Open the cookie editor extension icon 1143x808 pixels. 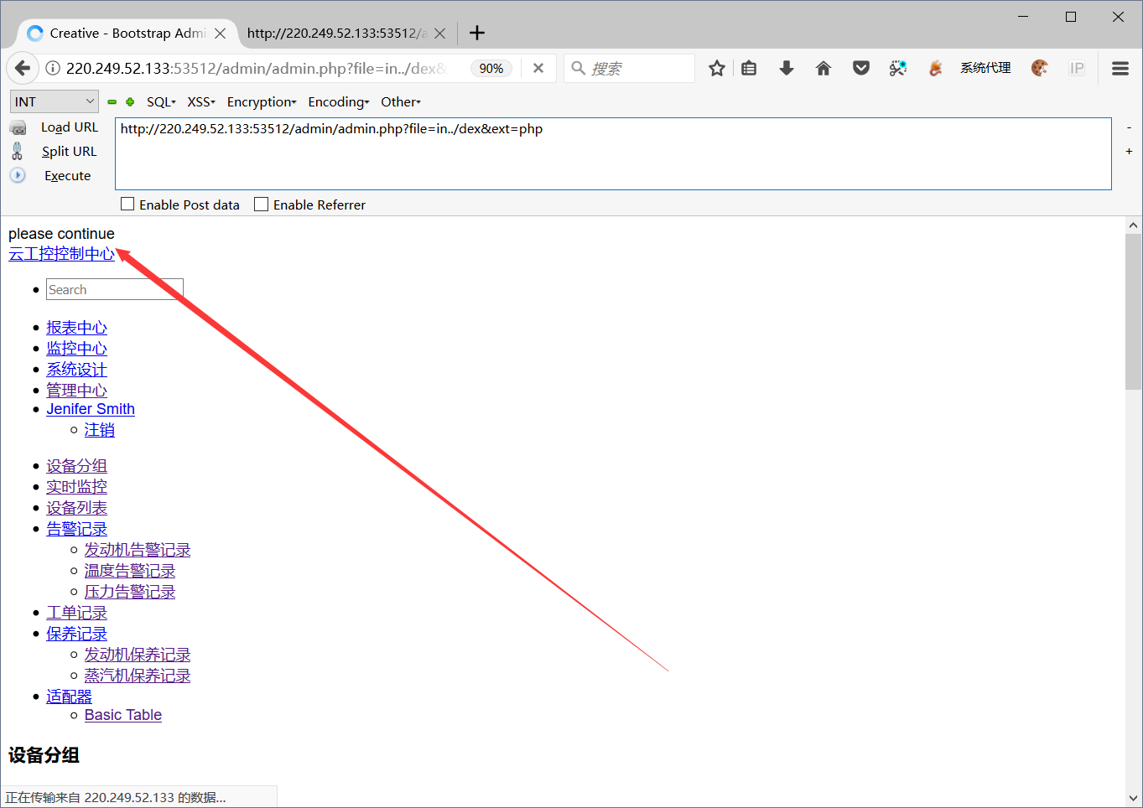coord(1040,69)
